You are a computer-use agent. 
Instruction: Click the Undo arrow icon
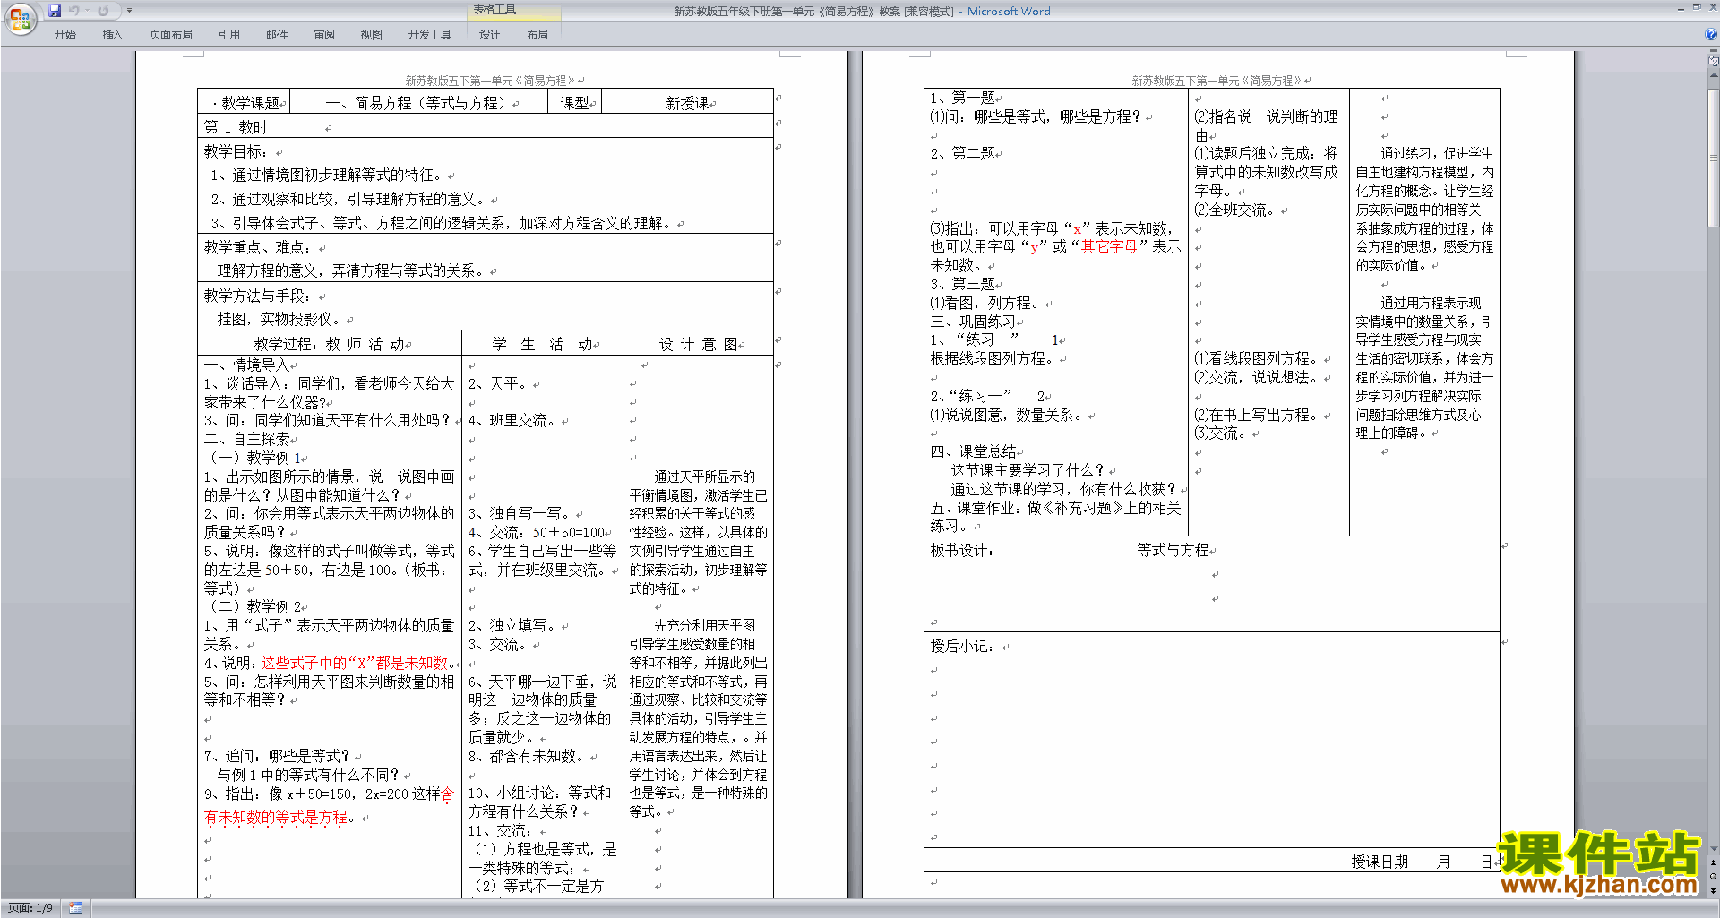[74, 11]
